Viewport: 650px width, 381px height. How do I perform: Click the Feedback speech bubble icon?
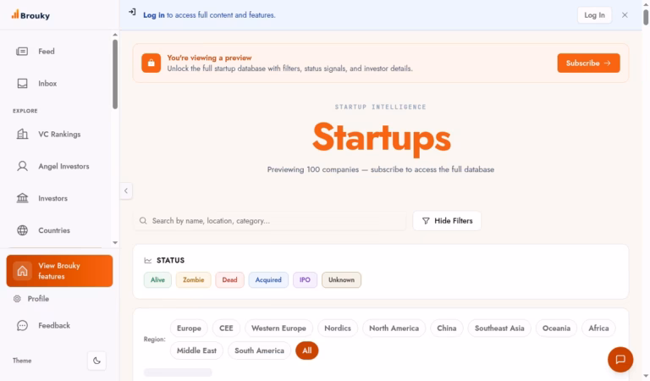coord(22,325)
